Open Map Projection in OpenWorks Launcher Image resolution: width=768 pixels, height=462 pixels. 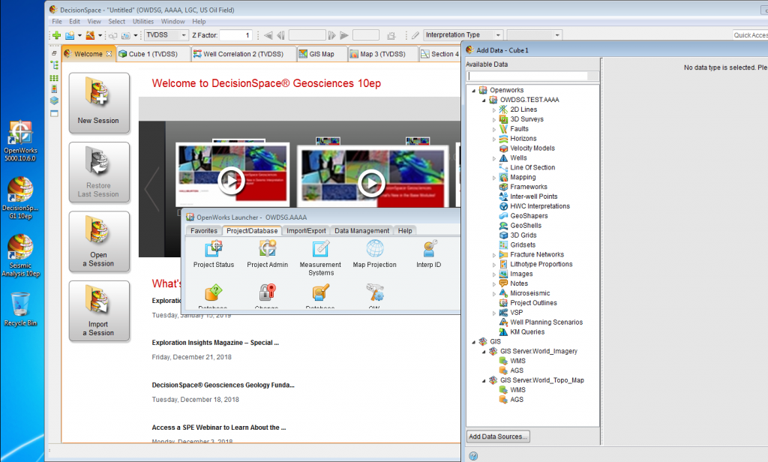375,254
